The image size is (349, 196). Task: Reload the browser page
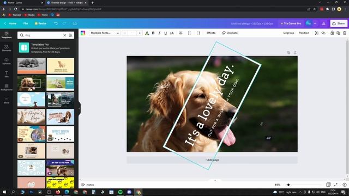(16, 9)
